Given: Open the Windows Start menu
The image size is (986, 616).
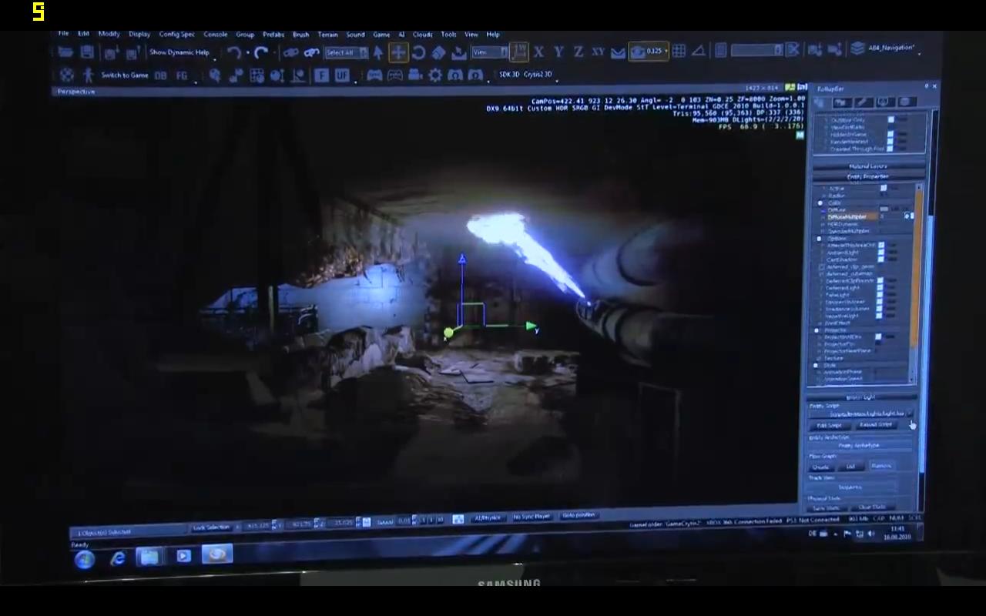Looking at the screenshot, I should [85, 559].
